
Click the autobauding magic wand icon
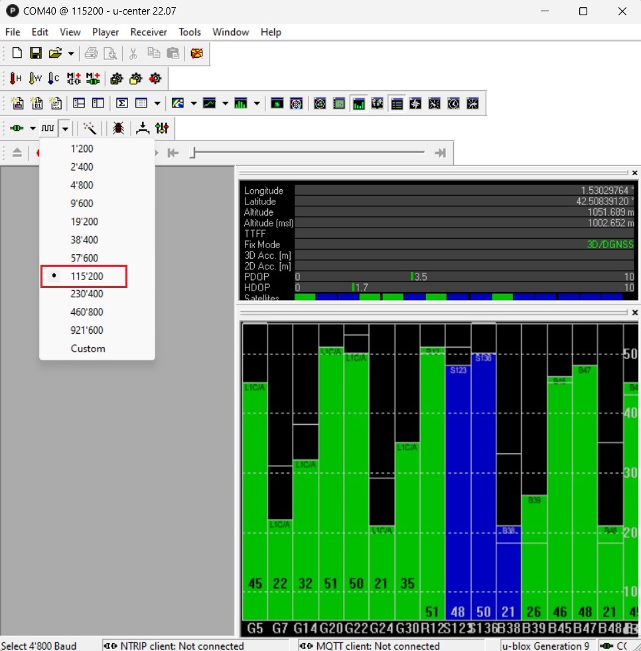click(x=90, y=128)
